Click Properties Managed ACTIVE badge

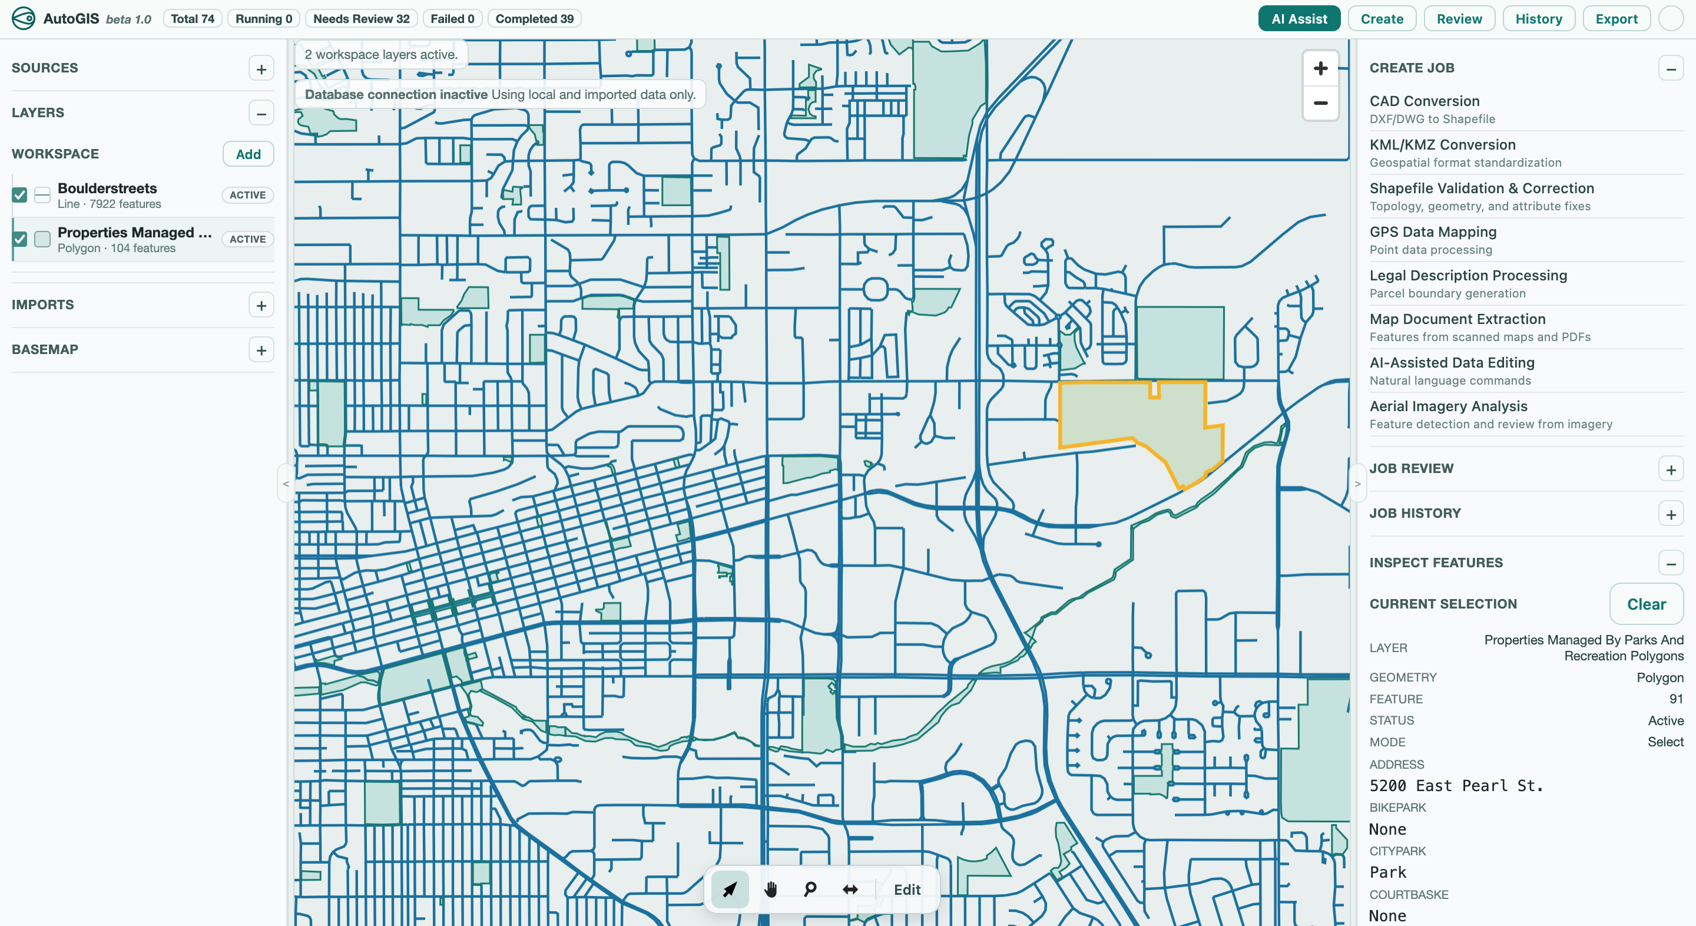pyautogui.click(x=247, y=239)
